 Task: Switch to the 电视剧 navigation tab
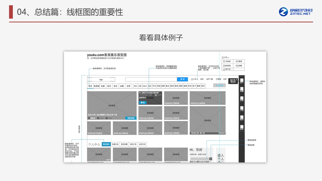click(97, 86)
